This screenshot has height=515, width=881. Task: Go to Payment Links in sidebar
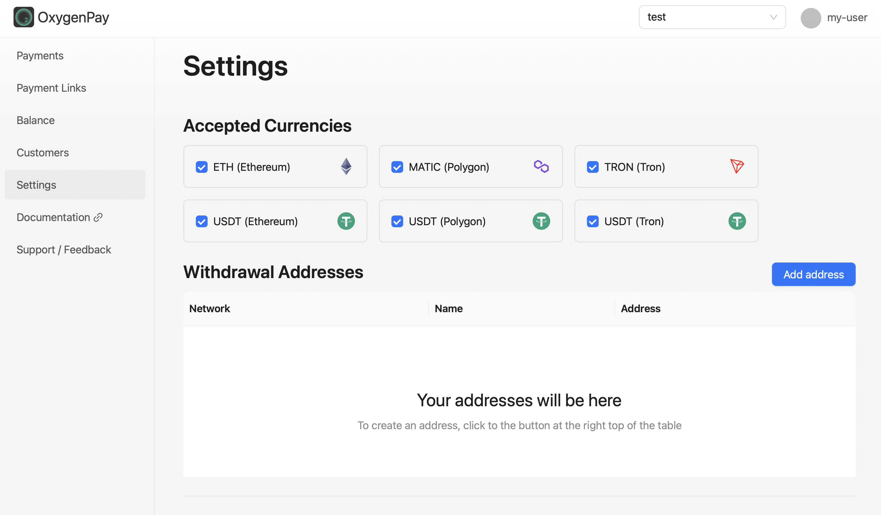(x=75, y=88)
